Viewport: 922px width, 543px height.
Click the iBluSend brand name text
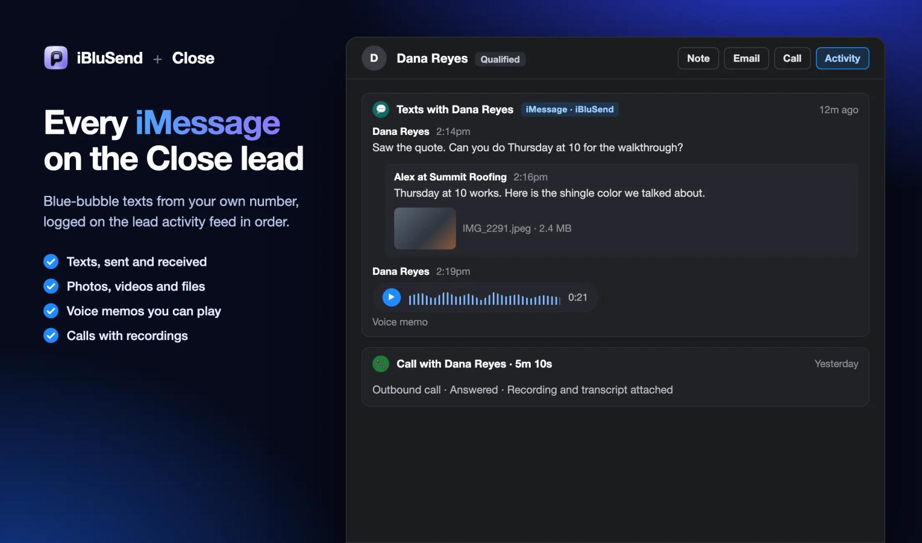coord(109,58)
